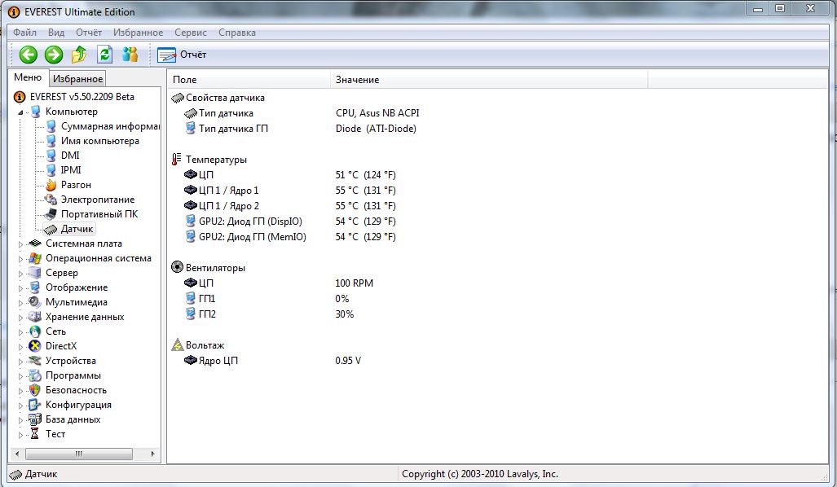
Task: Click the База данных icon
Action: pyautogui.click(x=35, y=419)
